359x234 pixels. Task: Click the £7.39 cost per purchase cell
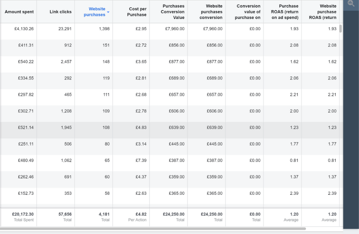[x=141, y=160]
